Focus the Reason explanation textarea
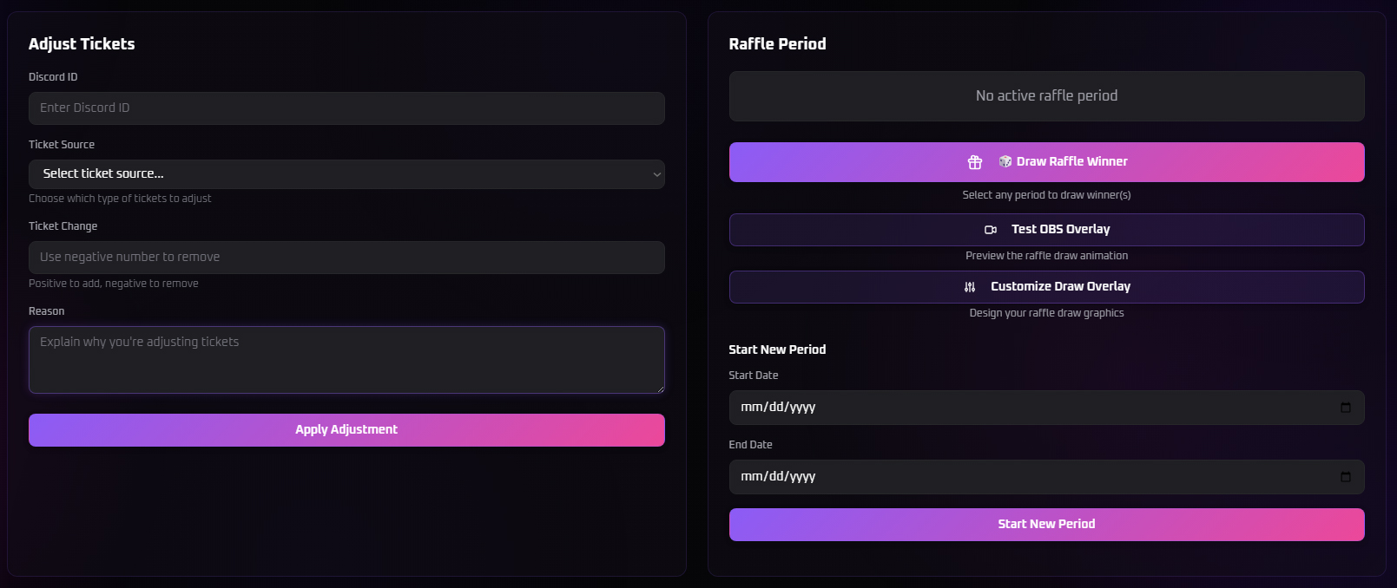Screen dimensions: 1397x588 tap(346, 359)
